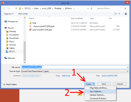Click the Videos folder icon
This screenshot has width=131, height=102.
pyautogui.click(x=7, y=48)
